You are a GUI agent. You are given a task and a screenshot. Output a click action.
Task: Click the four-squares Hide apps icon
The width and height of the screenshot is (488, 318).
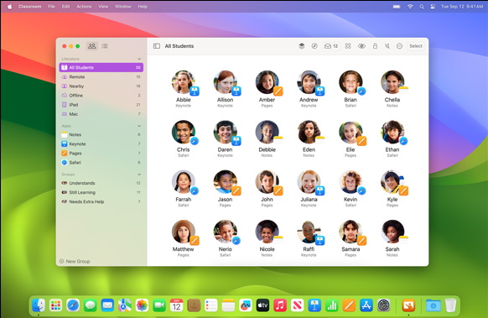click(348, 46)
